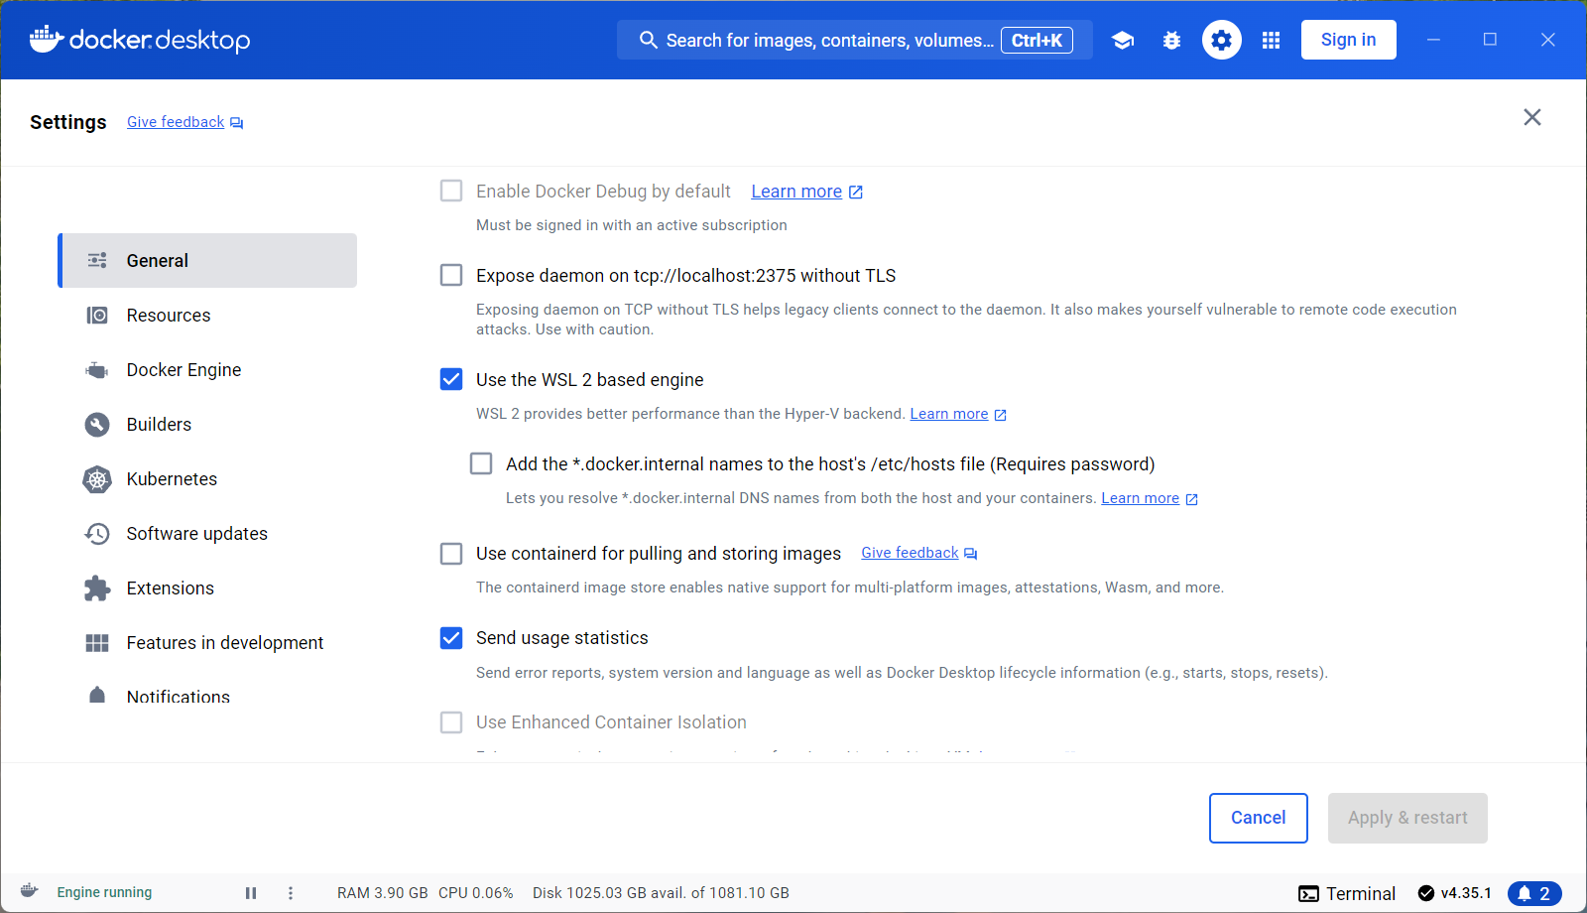This screenshot has width=1587, height=913.
Task: Click the Docker Desktop whale logo
Action: 140,40
